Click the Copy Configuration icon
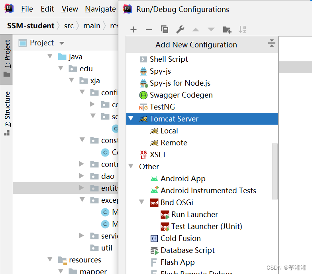The image size is (312, 274). click(164, 29)
